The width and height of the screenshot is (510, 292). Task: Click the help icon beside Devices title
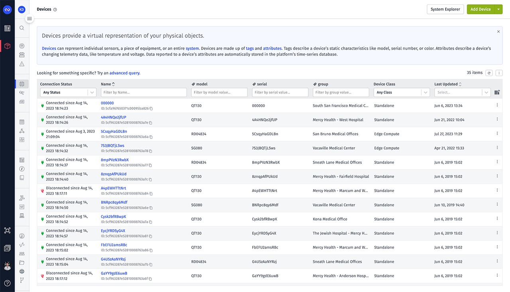pyautogui.click(x=55, y=10)
